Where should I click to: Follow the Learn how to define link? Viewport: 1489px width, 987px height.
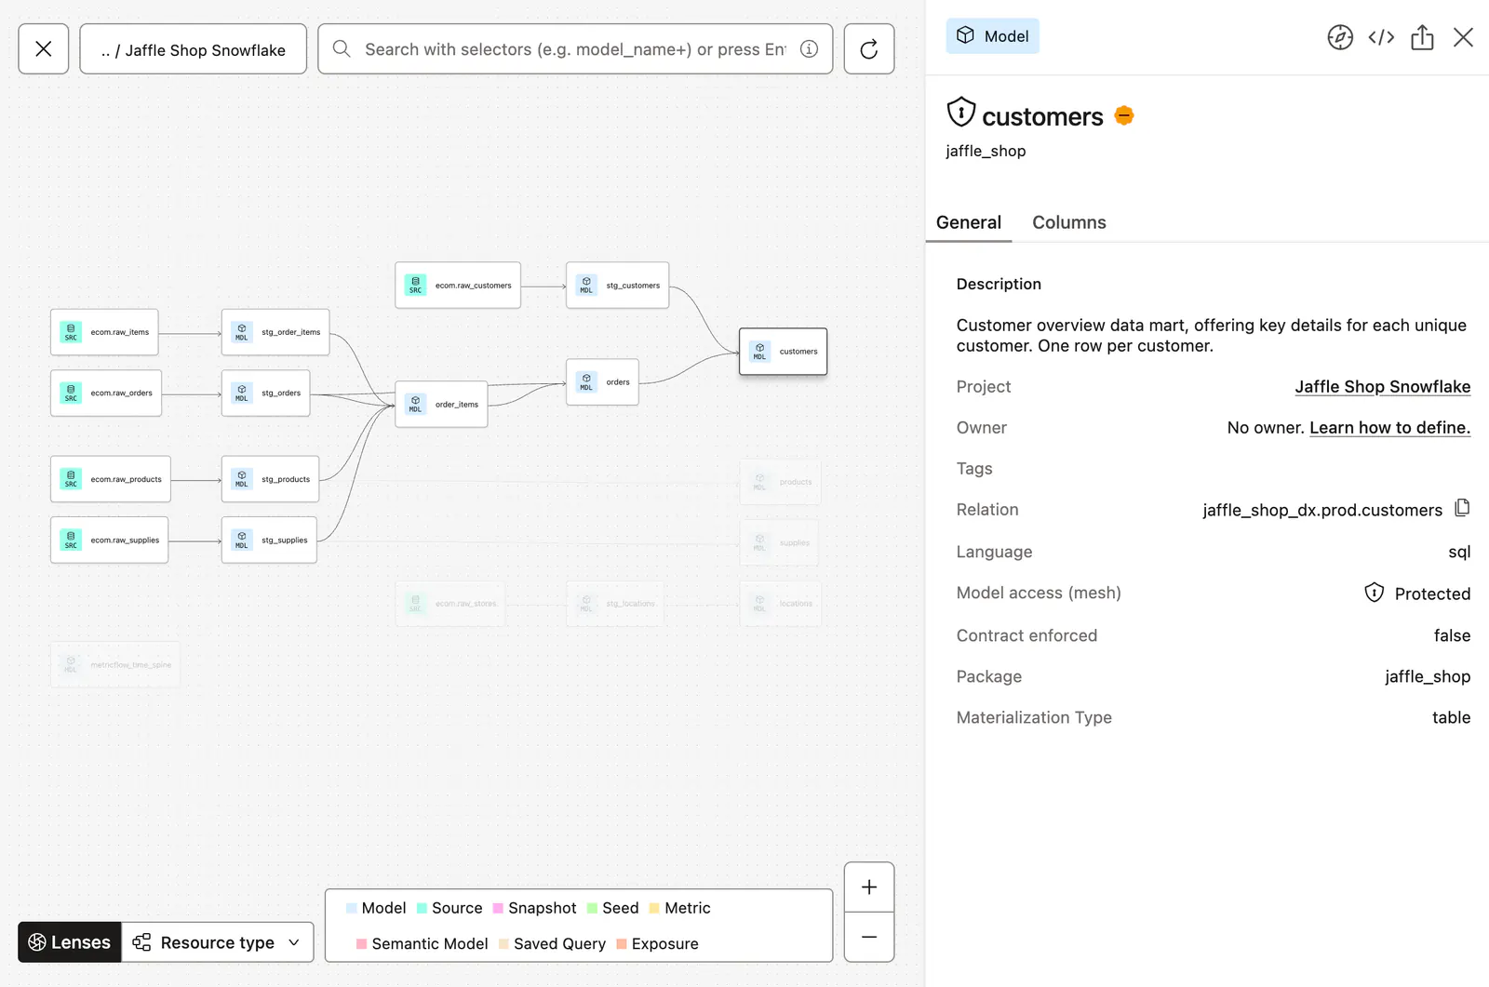point(1389,428)
